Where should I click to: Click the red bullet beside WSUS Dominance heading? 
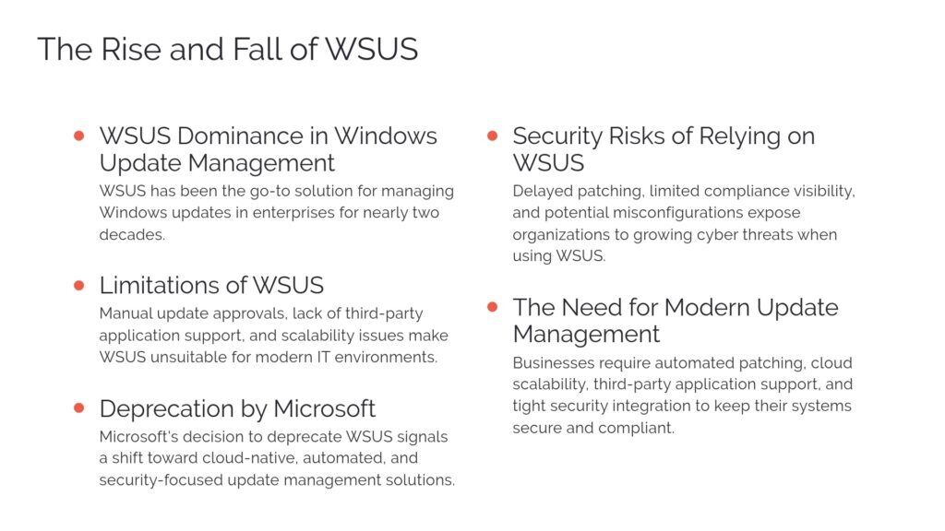click(x=79, y=136)
